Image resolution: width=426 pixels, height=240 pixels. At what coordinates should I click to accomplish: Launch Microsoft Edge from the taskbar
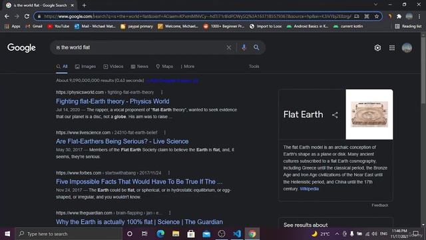160,234
